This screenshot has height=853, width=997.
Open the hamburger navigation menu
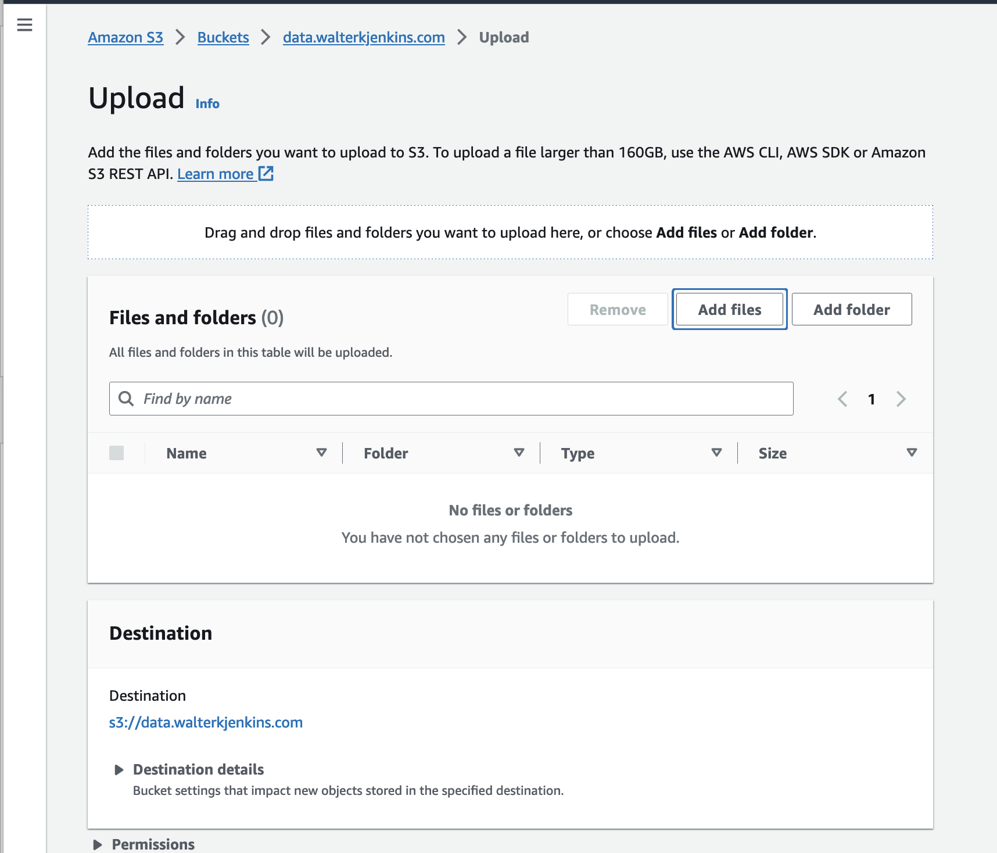point(24,24)
